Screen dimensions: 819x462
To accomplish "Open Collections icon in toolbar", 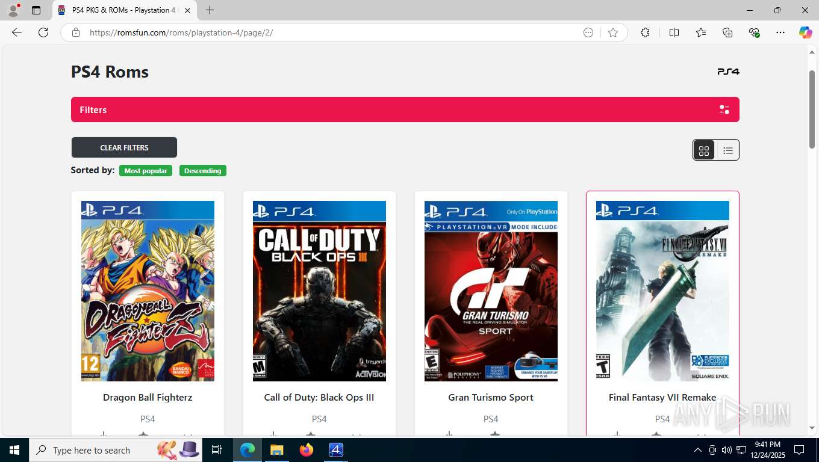I will [727, 32].
